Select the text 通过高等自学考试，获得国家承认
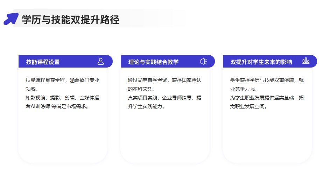The image size is (336, 189). (x=164, y=80)
